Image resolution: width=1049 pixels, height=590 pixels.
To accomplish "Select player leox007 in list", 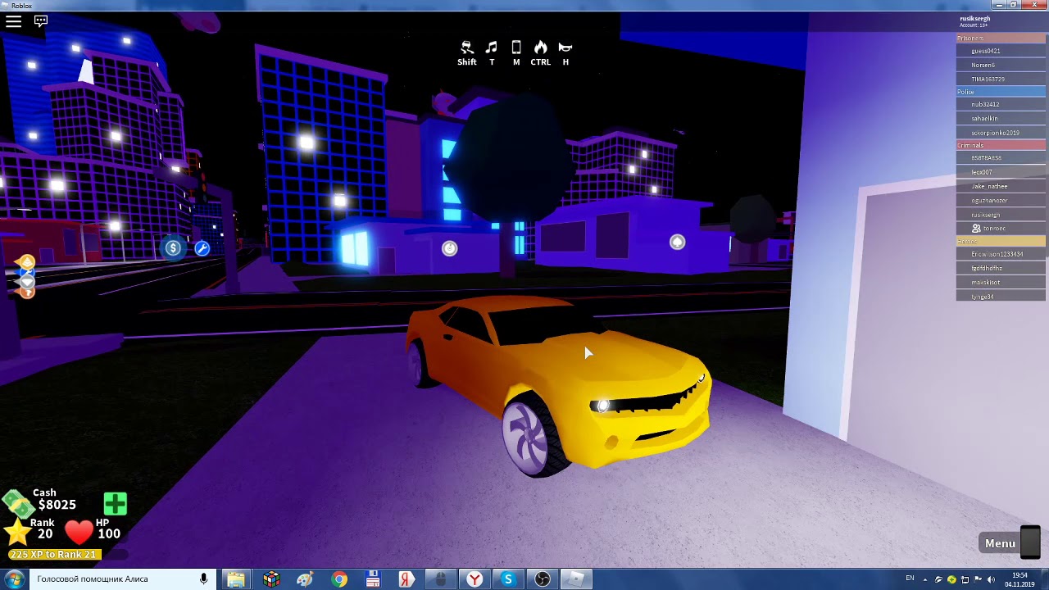I will (x=1001, y=172).
